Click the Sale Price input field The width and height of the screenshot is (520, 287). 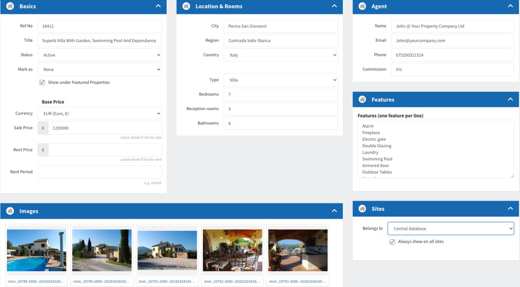[105, 128]
